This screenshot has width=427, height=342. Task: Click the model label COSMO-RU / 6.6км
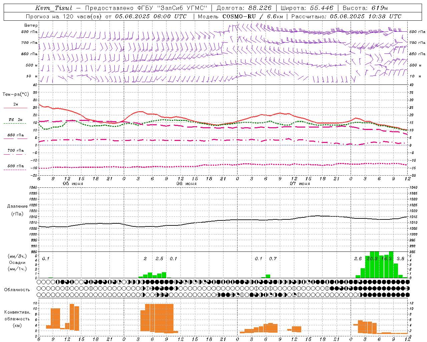coord(253,16)
